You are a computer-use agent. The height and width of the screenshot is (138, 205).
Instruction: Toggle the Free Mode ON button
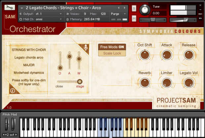[112, 47]
